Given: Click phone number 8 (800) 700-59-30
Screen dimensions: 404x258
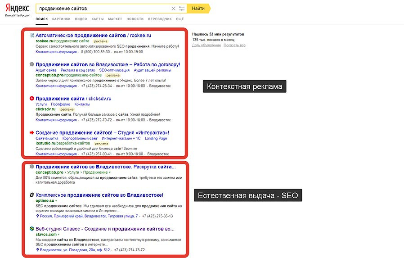Looking at the screenshot, I should click(95, 52).
